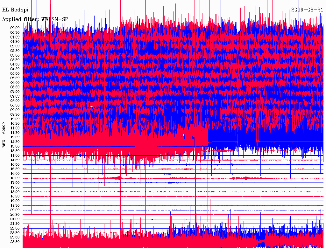
Task: Click the 2009-08-21 date label
Action: tap(307, 10)
